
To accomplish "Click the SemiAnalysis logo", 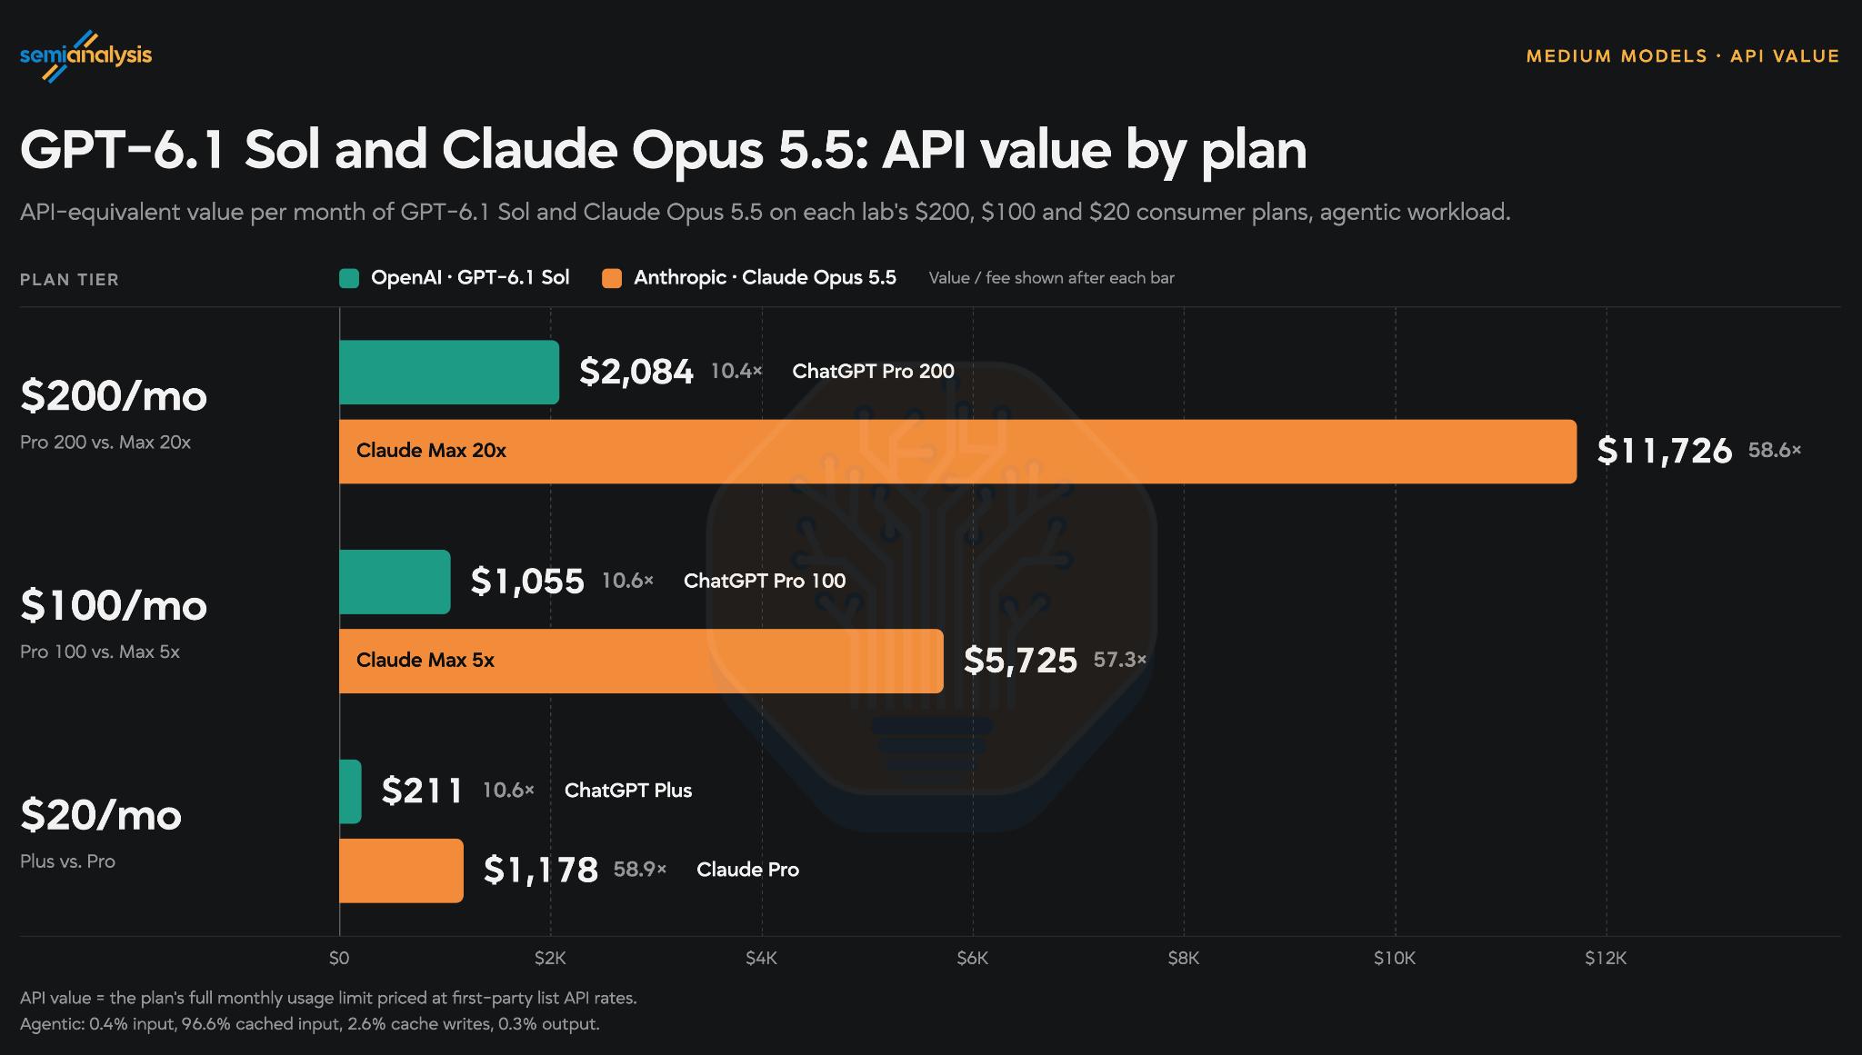I will pyautogui.click(x=85, y=55).
